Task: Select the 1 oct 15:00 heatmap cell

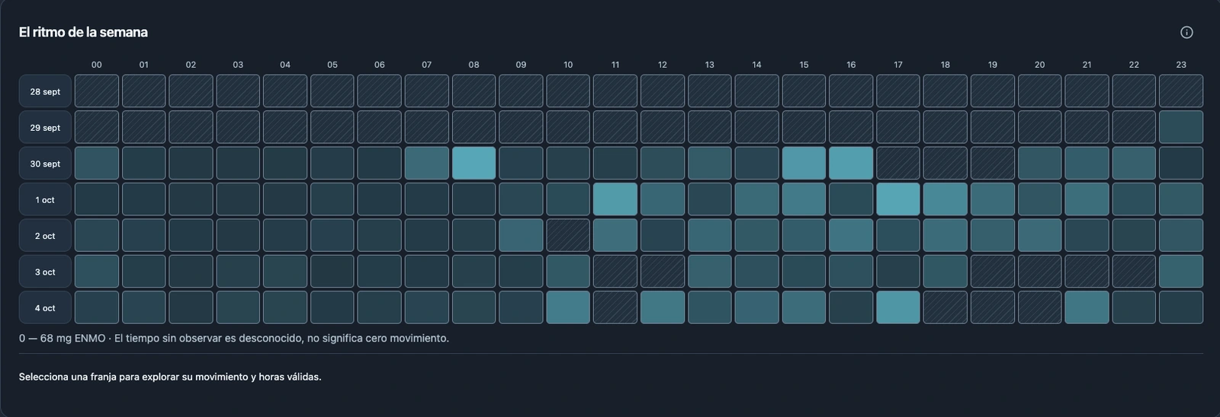Action: click(804, 199)
